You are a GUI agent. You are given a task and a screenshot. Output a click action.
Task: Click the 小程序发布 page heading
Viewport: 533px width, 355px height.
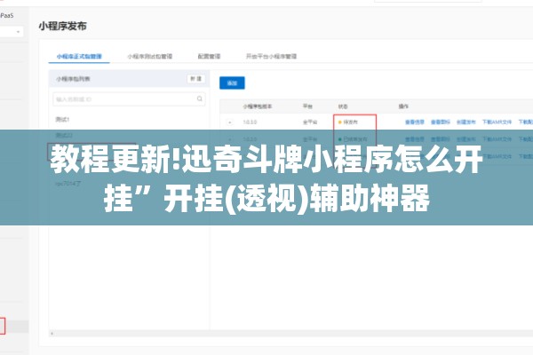point(62,26)
